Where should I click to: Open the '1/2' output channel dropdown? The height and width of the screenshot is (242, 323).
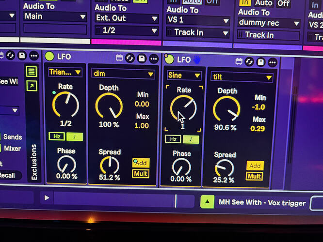click(x=127, y=30)
